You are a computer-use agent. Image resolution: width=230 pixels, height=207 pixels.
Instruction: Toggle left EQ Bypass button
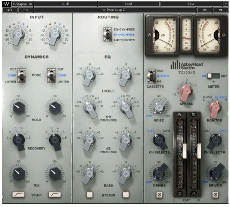tap(90, 195)
